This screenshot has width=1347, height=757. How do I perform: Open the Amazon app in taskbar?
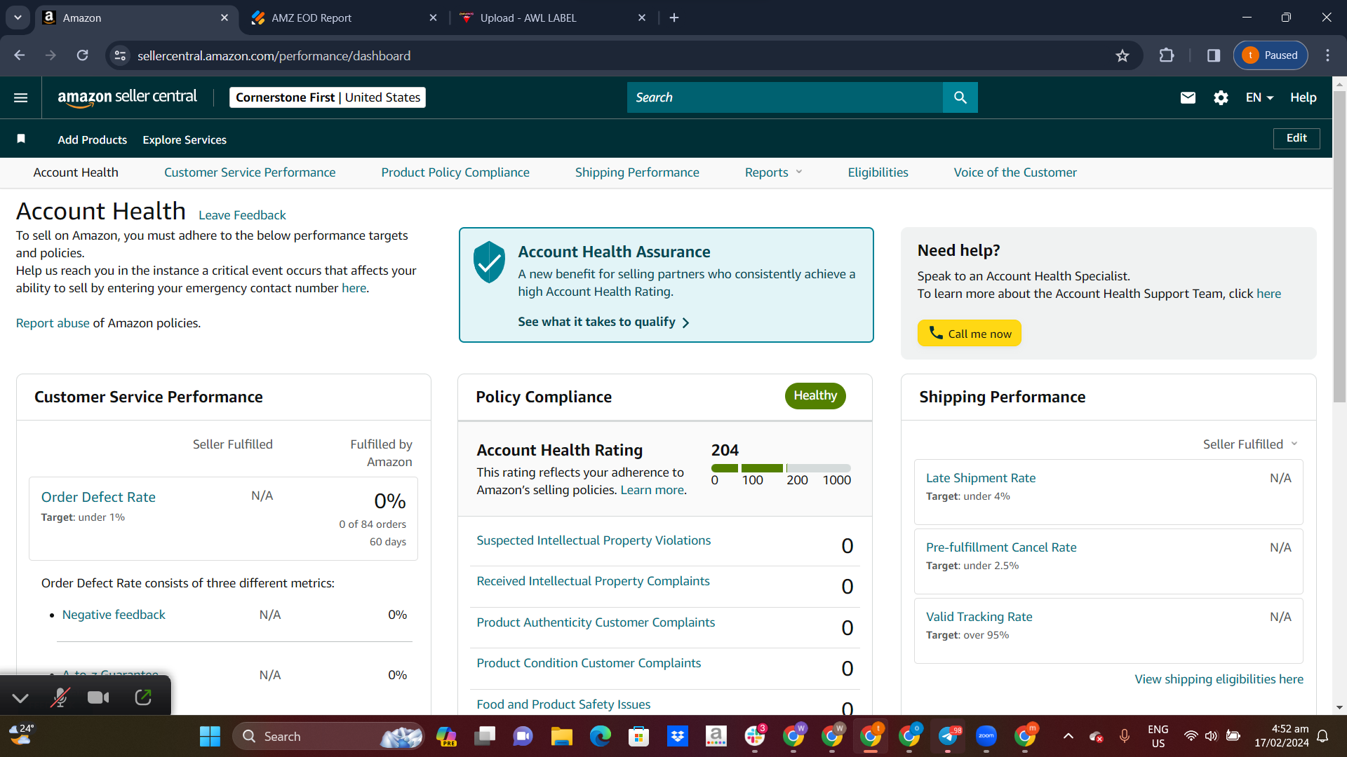pyautogui.click(x=716, y=736)
